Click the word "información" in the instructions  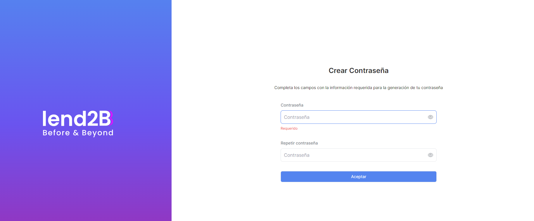(341, 88)
